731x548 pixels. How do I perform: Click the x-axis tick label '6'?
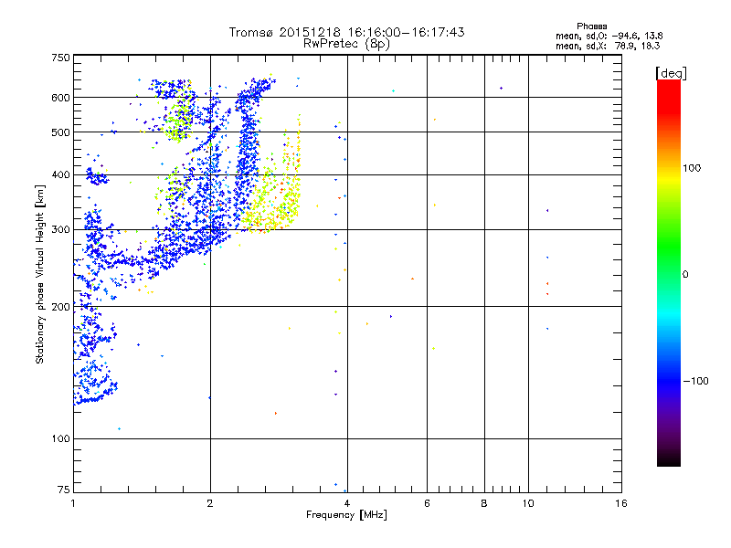pos(427,503)
